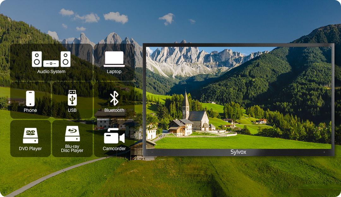The width and height of the screenshot is (341, 197).
Task: Select the 'Laptop' text label
Action: click(114, 72)
